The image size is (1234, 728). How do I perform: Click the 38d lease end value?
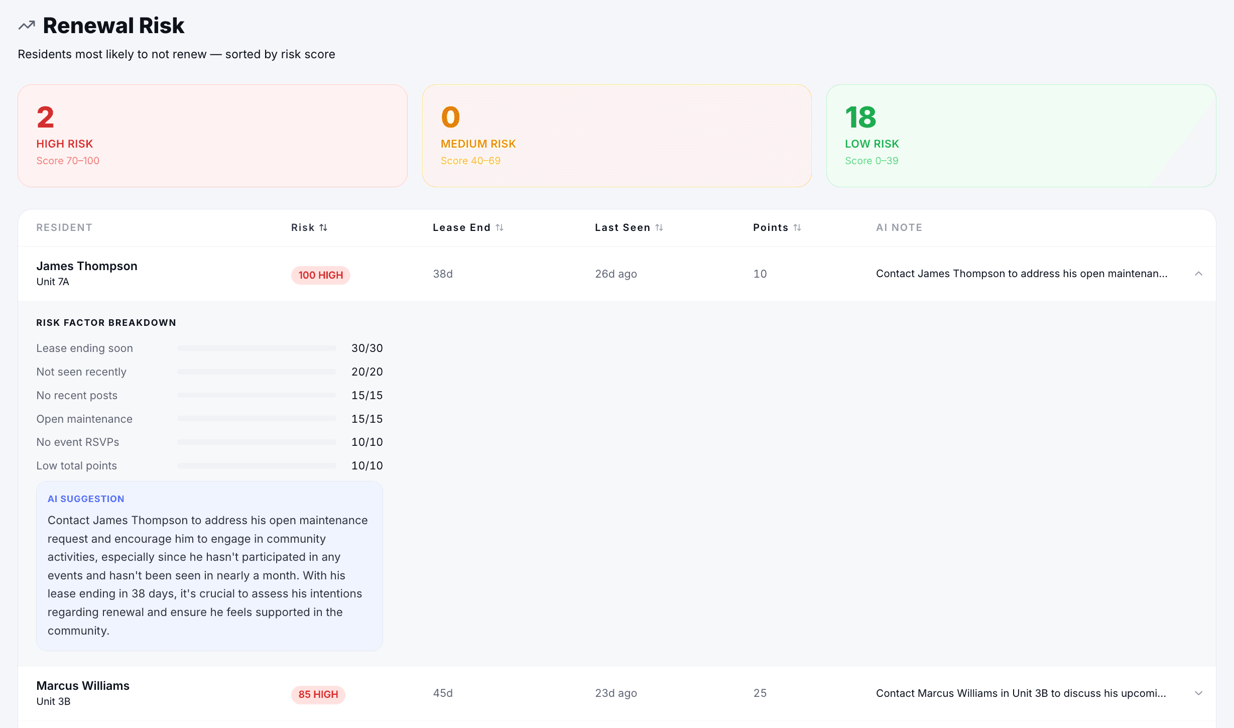(x=443, y=274)
